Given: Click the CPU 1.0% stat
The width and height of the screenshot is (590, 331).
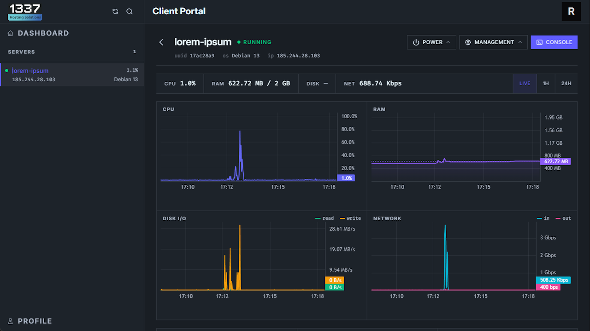Looking at the screenshot, I should [180, 84].
